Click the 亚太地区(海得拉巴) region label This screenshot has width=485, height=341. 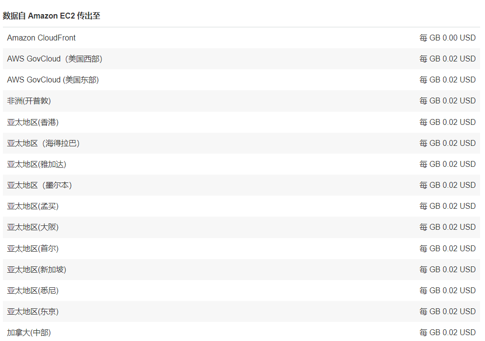[43, 143]
